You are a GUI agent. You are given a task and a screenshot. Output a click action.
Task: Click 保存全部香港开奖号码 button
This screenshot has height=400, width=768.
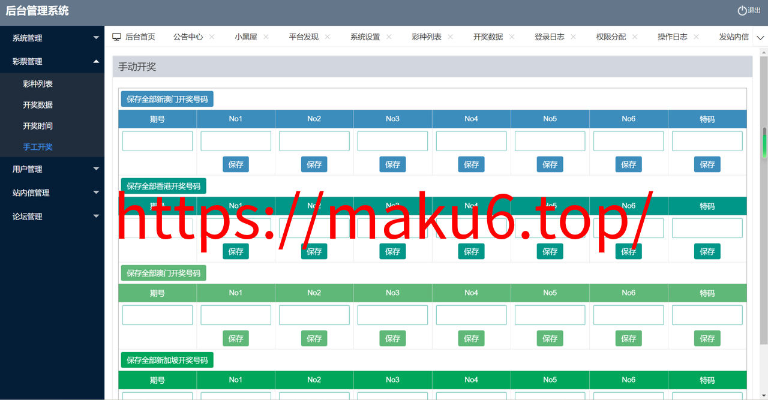coord(164,186)
